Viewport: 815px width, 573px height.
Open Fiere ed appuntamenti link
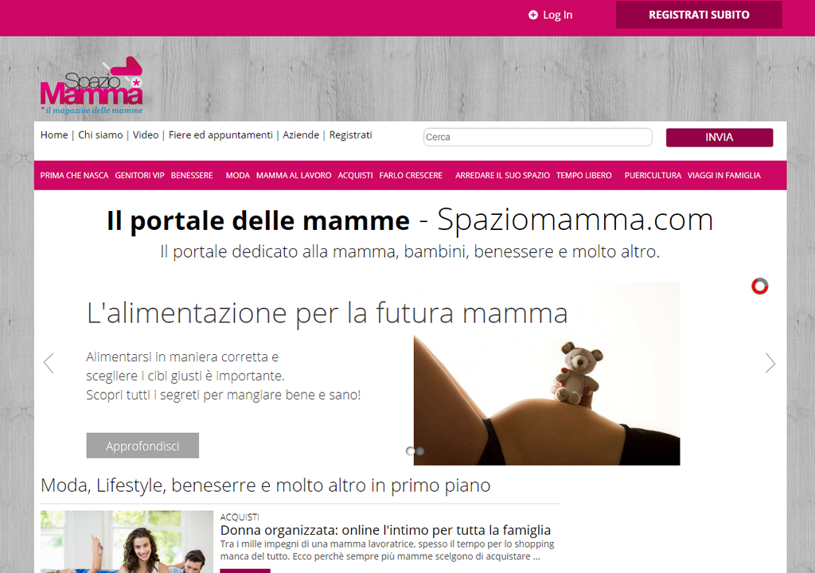[220, 135]
